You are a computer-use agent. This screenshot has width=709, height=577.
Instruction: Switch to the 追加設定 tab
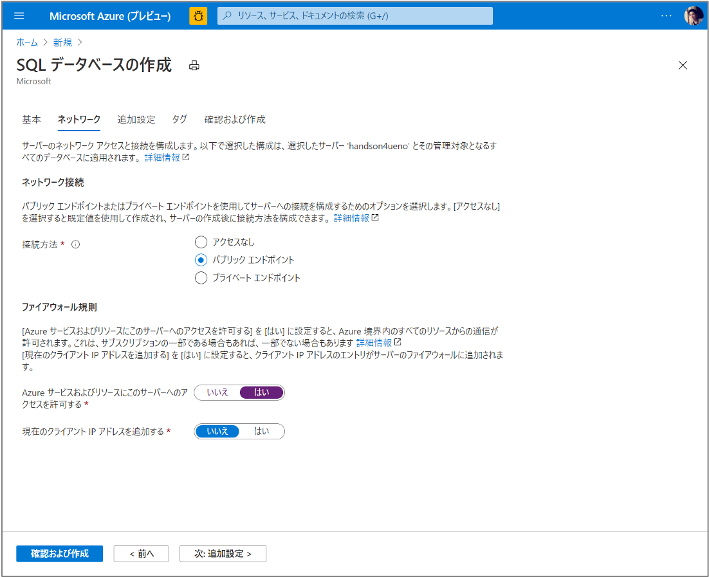(x=136, y=120)
